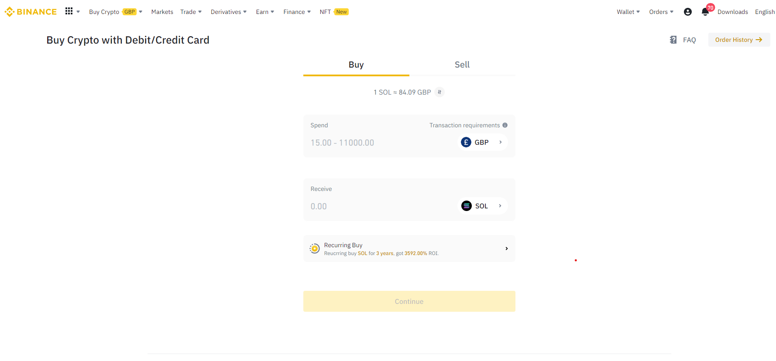The height and width of the screenshot is (361, 776).
Task: Open the Downloads link
Action: (x=732, y=12)
